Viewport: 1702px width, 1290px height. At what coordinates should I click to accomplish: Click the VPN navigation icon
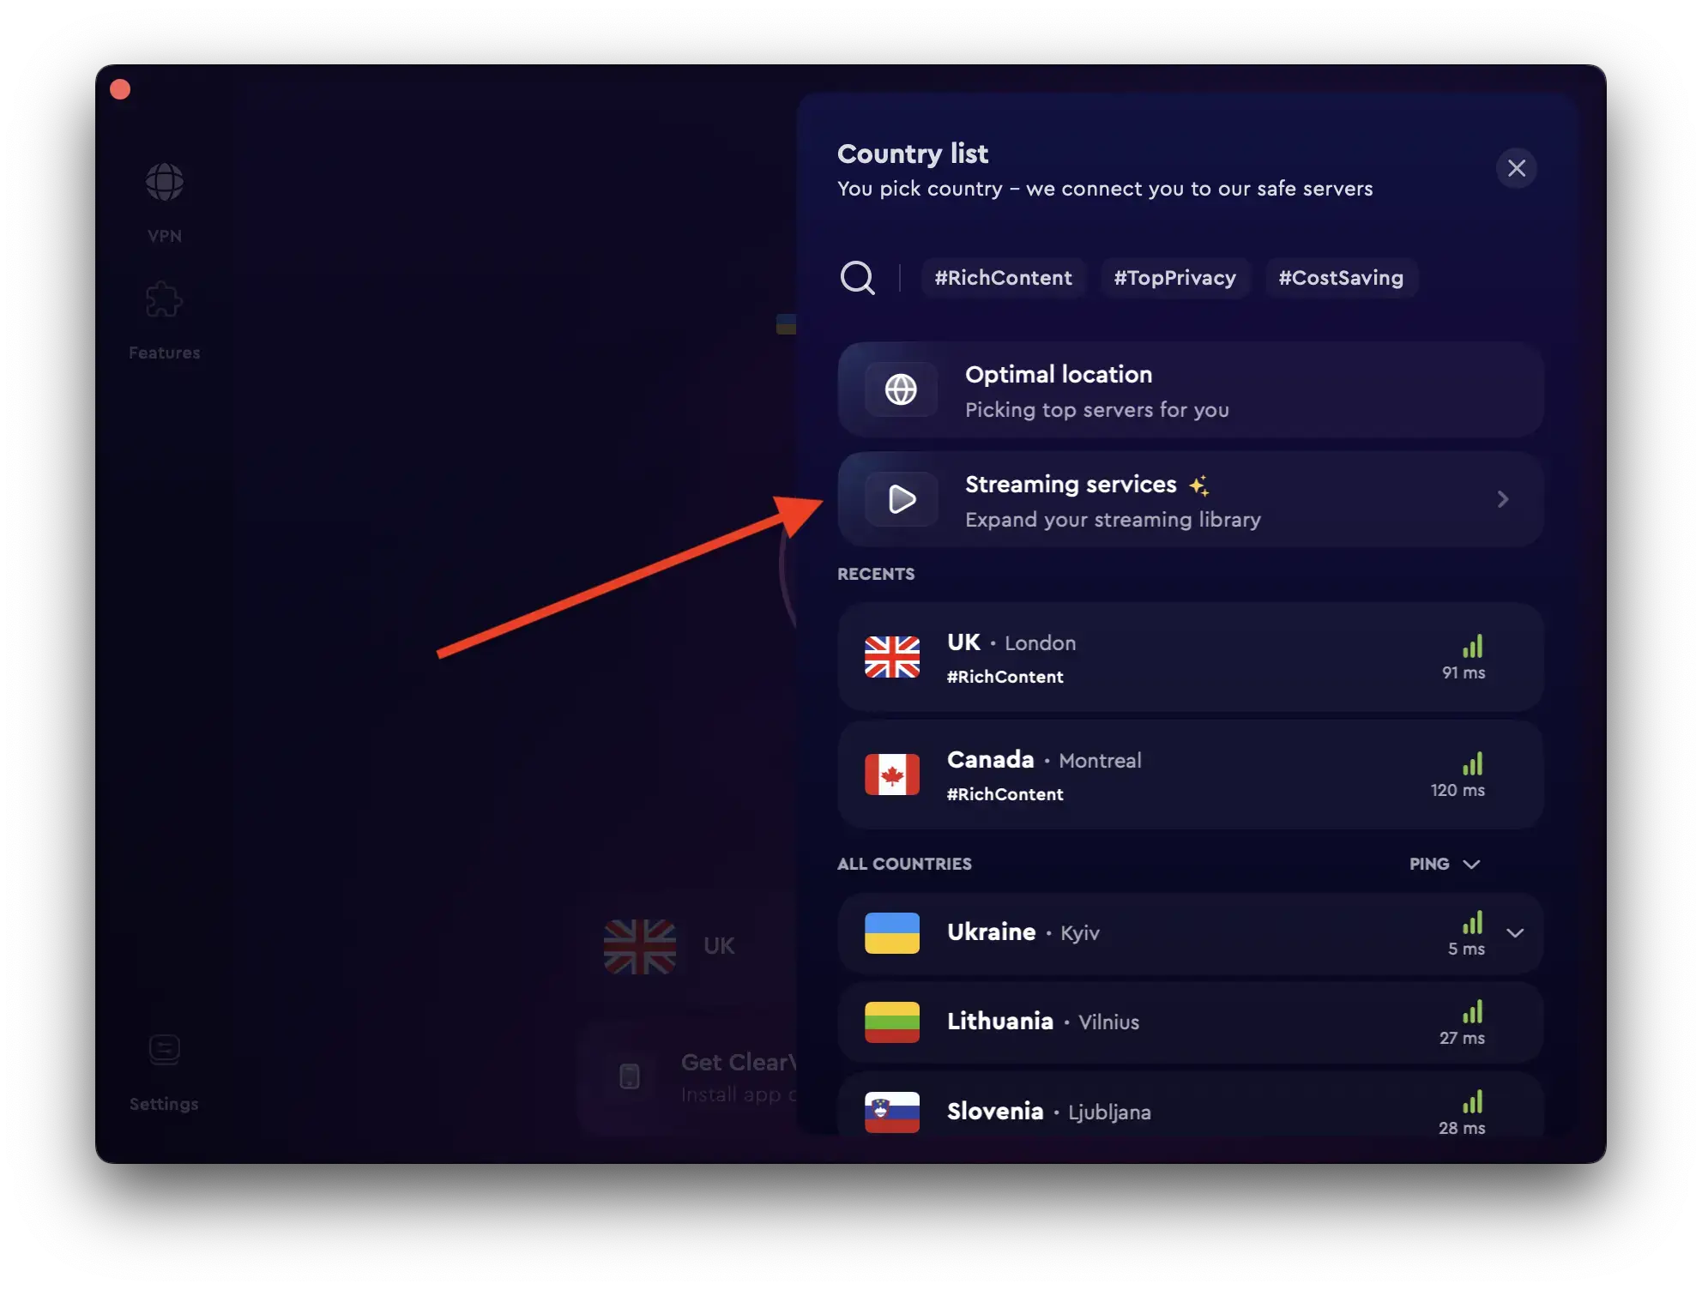pos(164,179)
